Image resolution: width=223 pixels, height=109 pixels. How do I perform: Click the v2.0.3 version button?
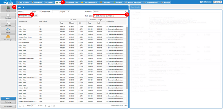(8, 98)
